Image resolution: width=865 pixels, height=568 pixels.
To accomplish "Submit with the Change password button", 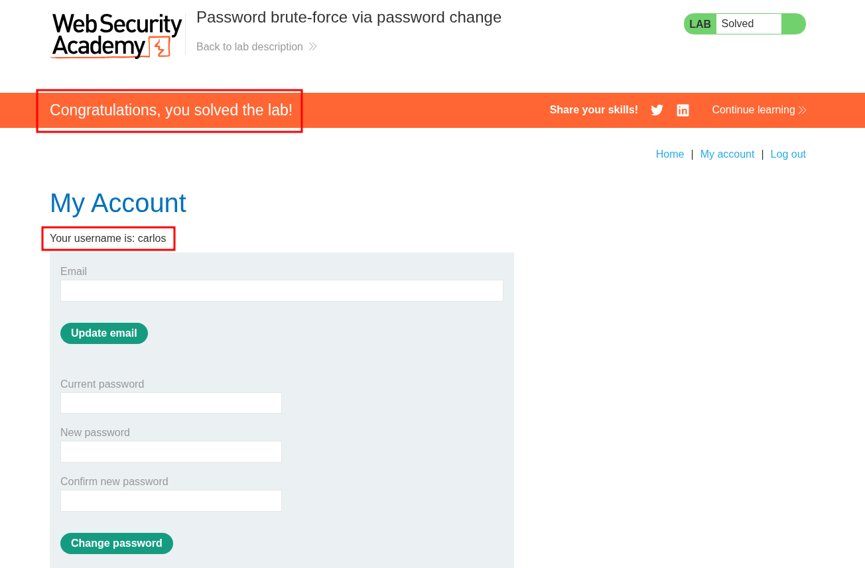I will (x=116, y=543).
